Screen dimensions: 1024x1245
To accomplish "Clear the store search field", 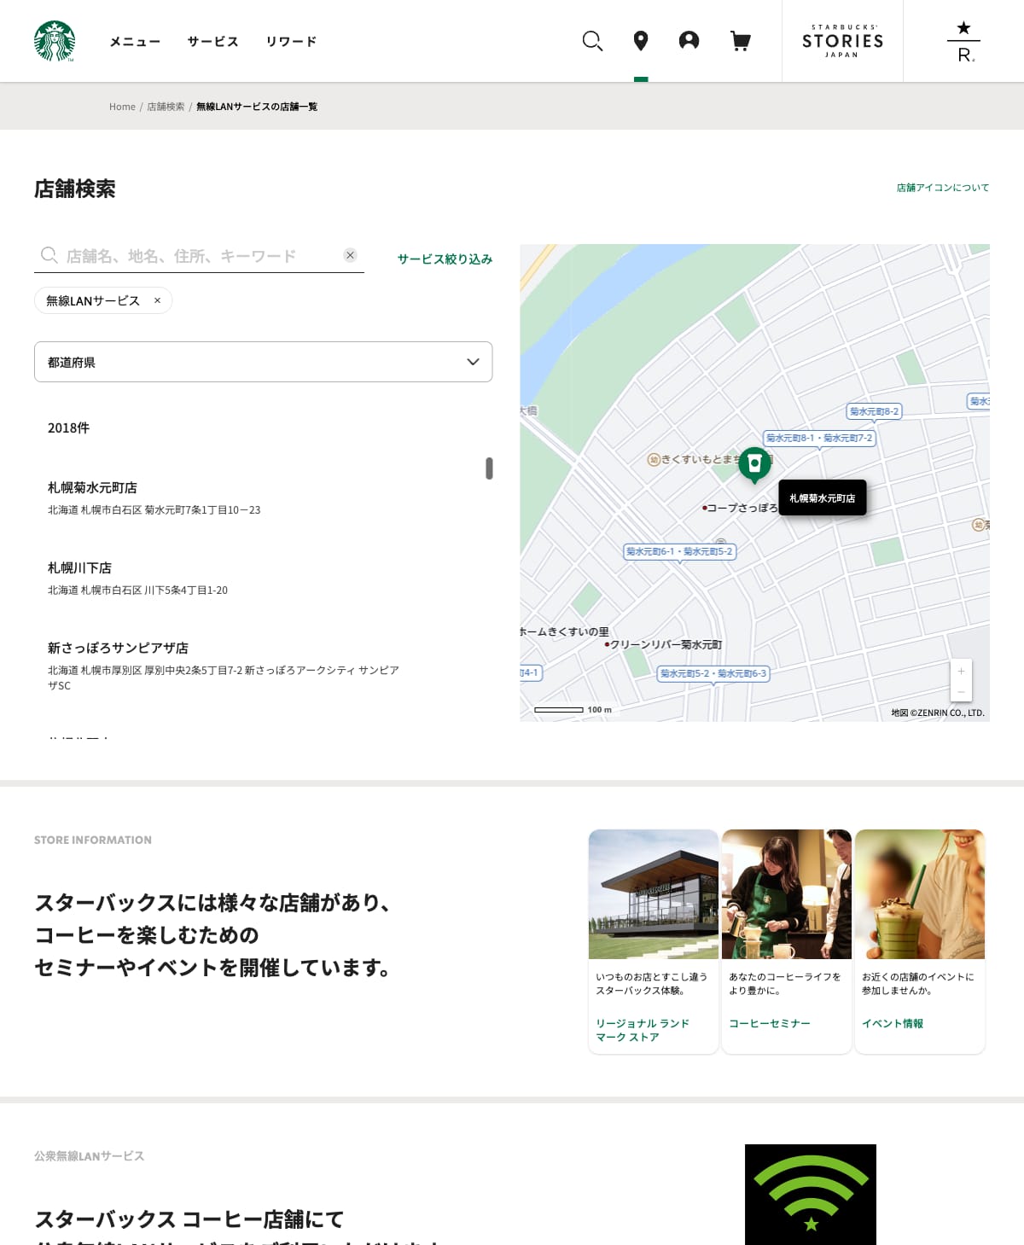I will click(350, 255).
